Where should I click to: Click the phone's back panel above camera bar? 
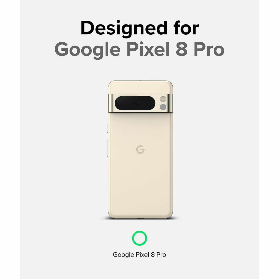[140, 87]
